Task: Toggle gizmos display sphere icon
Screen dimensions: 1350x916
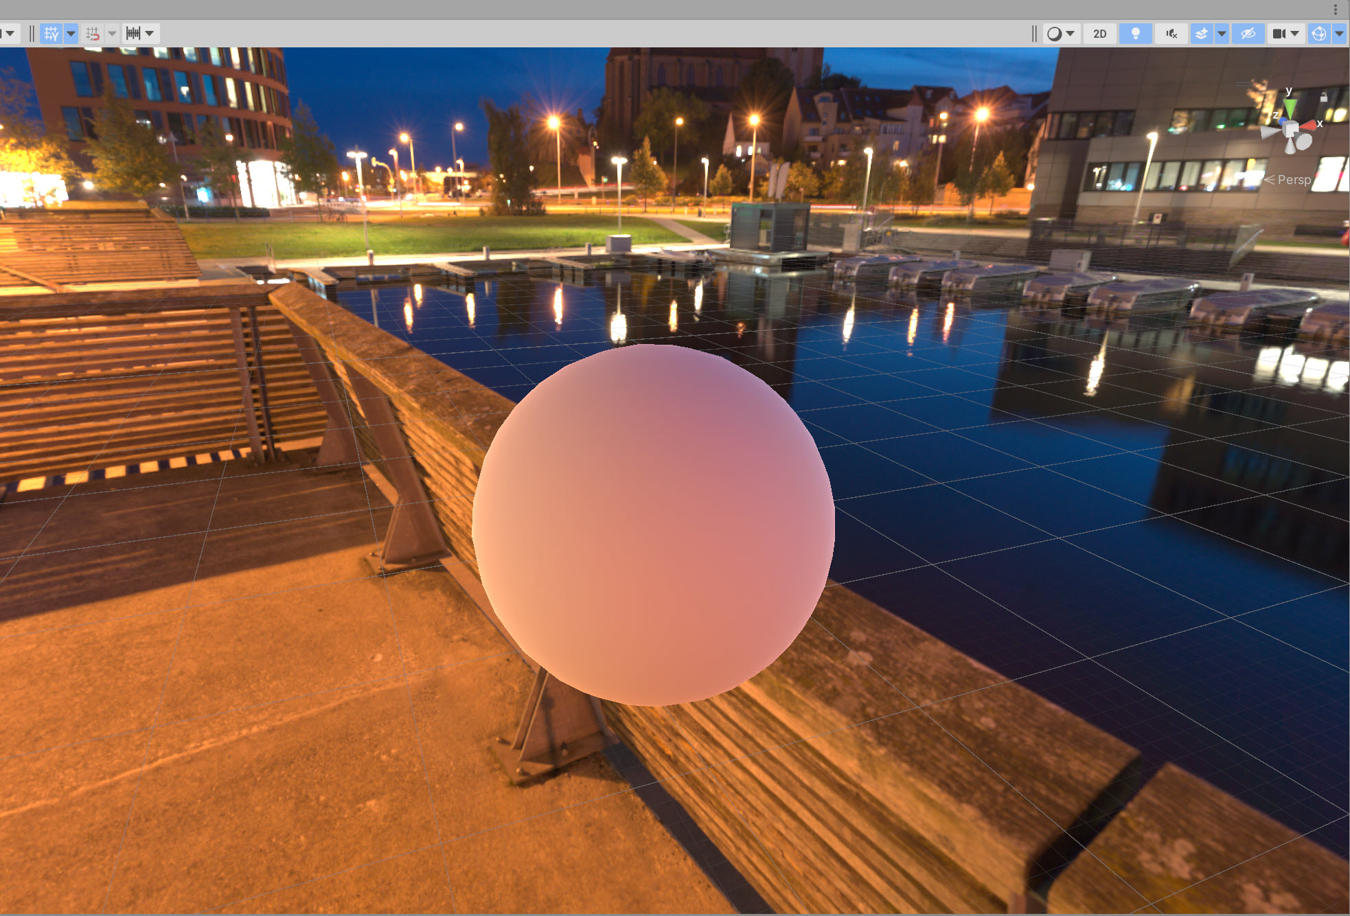Action: [1318, 33]
